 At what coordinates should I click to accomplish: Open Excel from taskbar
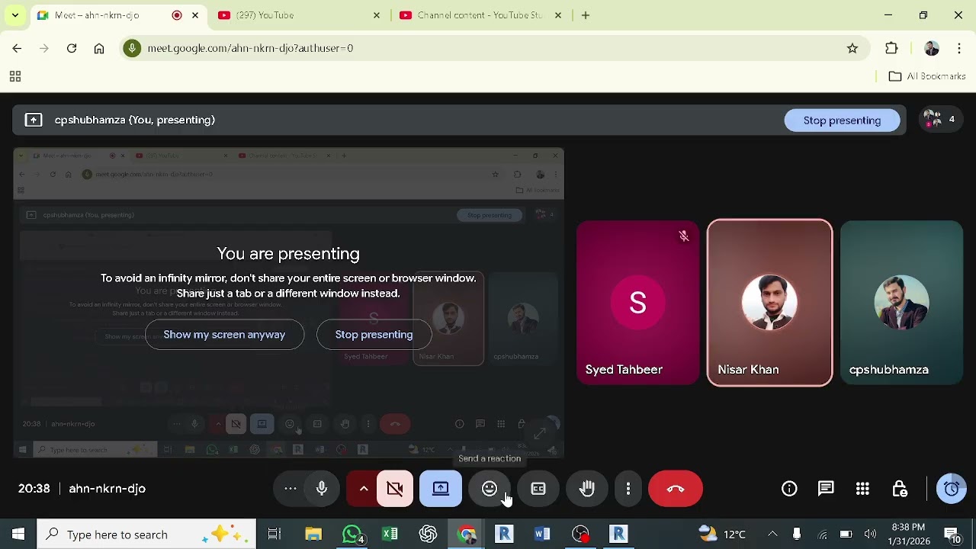coord(390,535)
